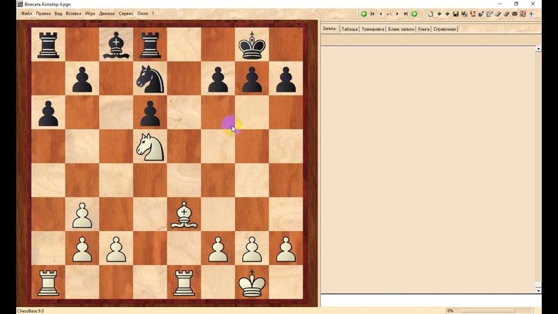Open the Сервис menu
This screenshot has height=314, width=558.
tap(126, 13)
